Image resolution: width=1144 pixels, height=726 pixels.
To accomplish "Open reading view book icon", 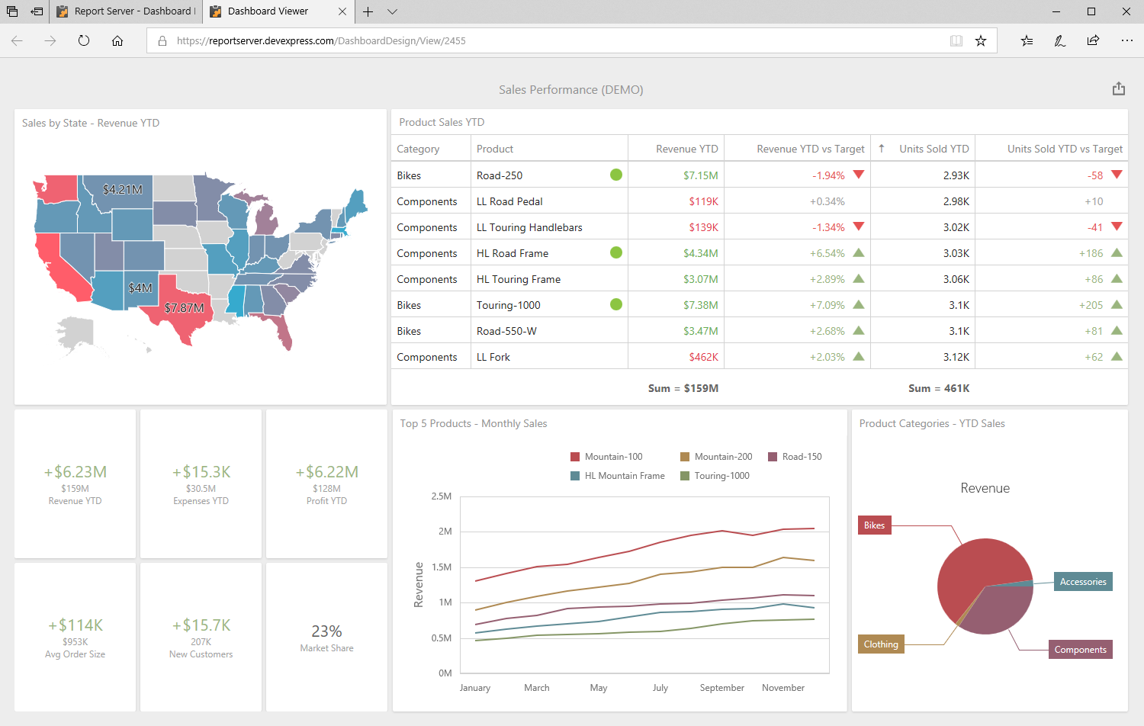I will pyautogui.click(x=956, y=40).
